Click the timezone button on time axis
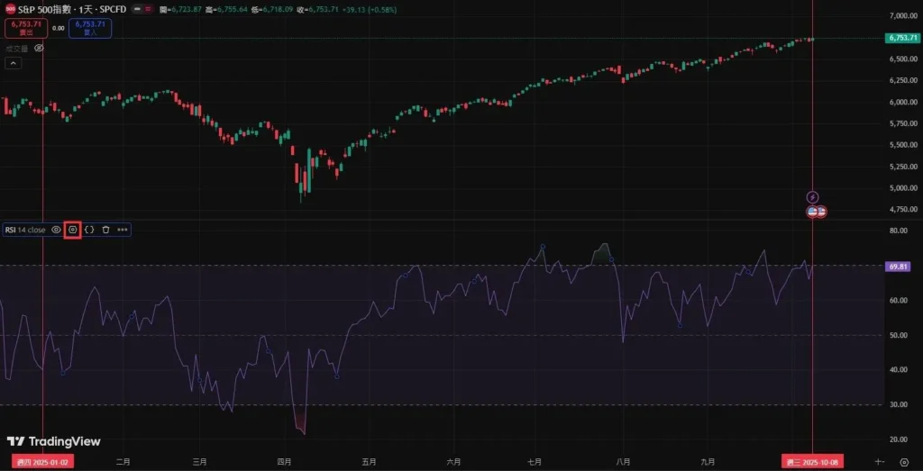This screenshot has height=471, width=923. tap(879, 461)
